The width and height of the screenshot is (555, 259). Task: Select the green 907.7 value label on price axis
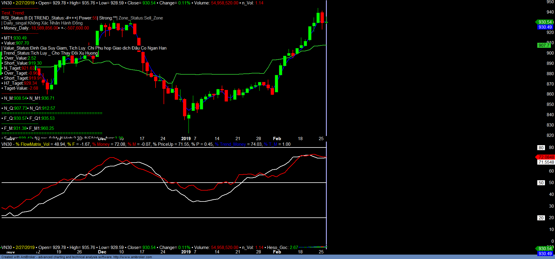[544, 45]
